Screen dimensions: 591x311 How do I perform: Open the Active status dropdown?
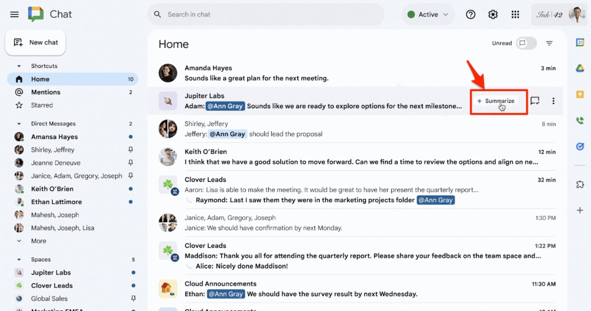(428, 14)
